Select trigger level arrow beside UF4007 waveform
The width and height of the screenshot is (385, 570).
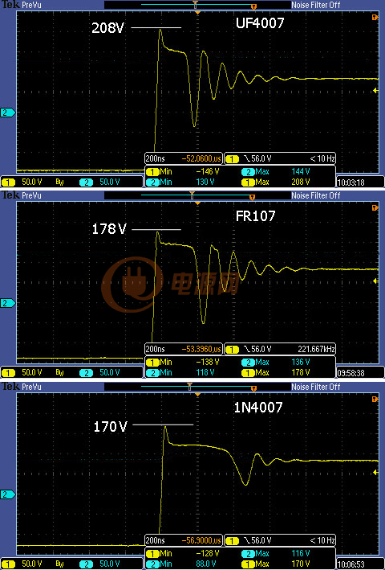(375, 91)
